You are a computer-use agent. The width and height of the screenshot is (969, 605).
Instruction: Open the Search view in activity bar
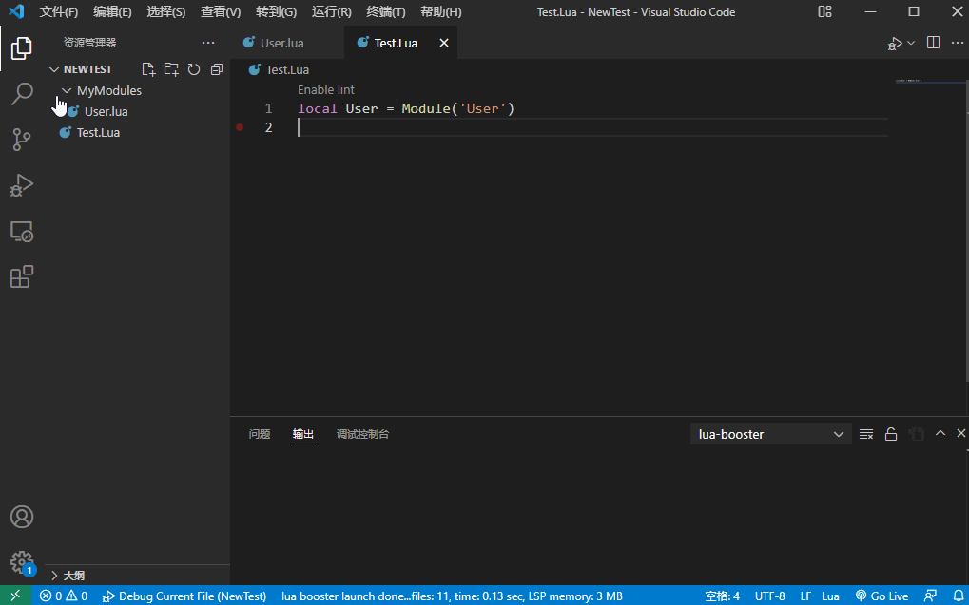coord(22,94)
